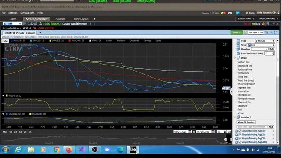Image resolution: width=281 pixels, height=158 pixels.
Task: Click Add next to Overlays
Action: 272,49
